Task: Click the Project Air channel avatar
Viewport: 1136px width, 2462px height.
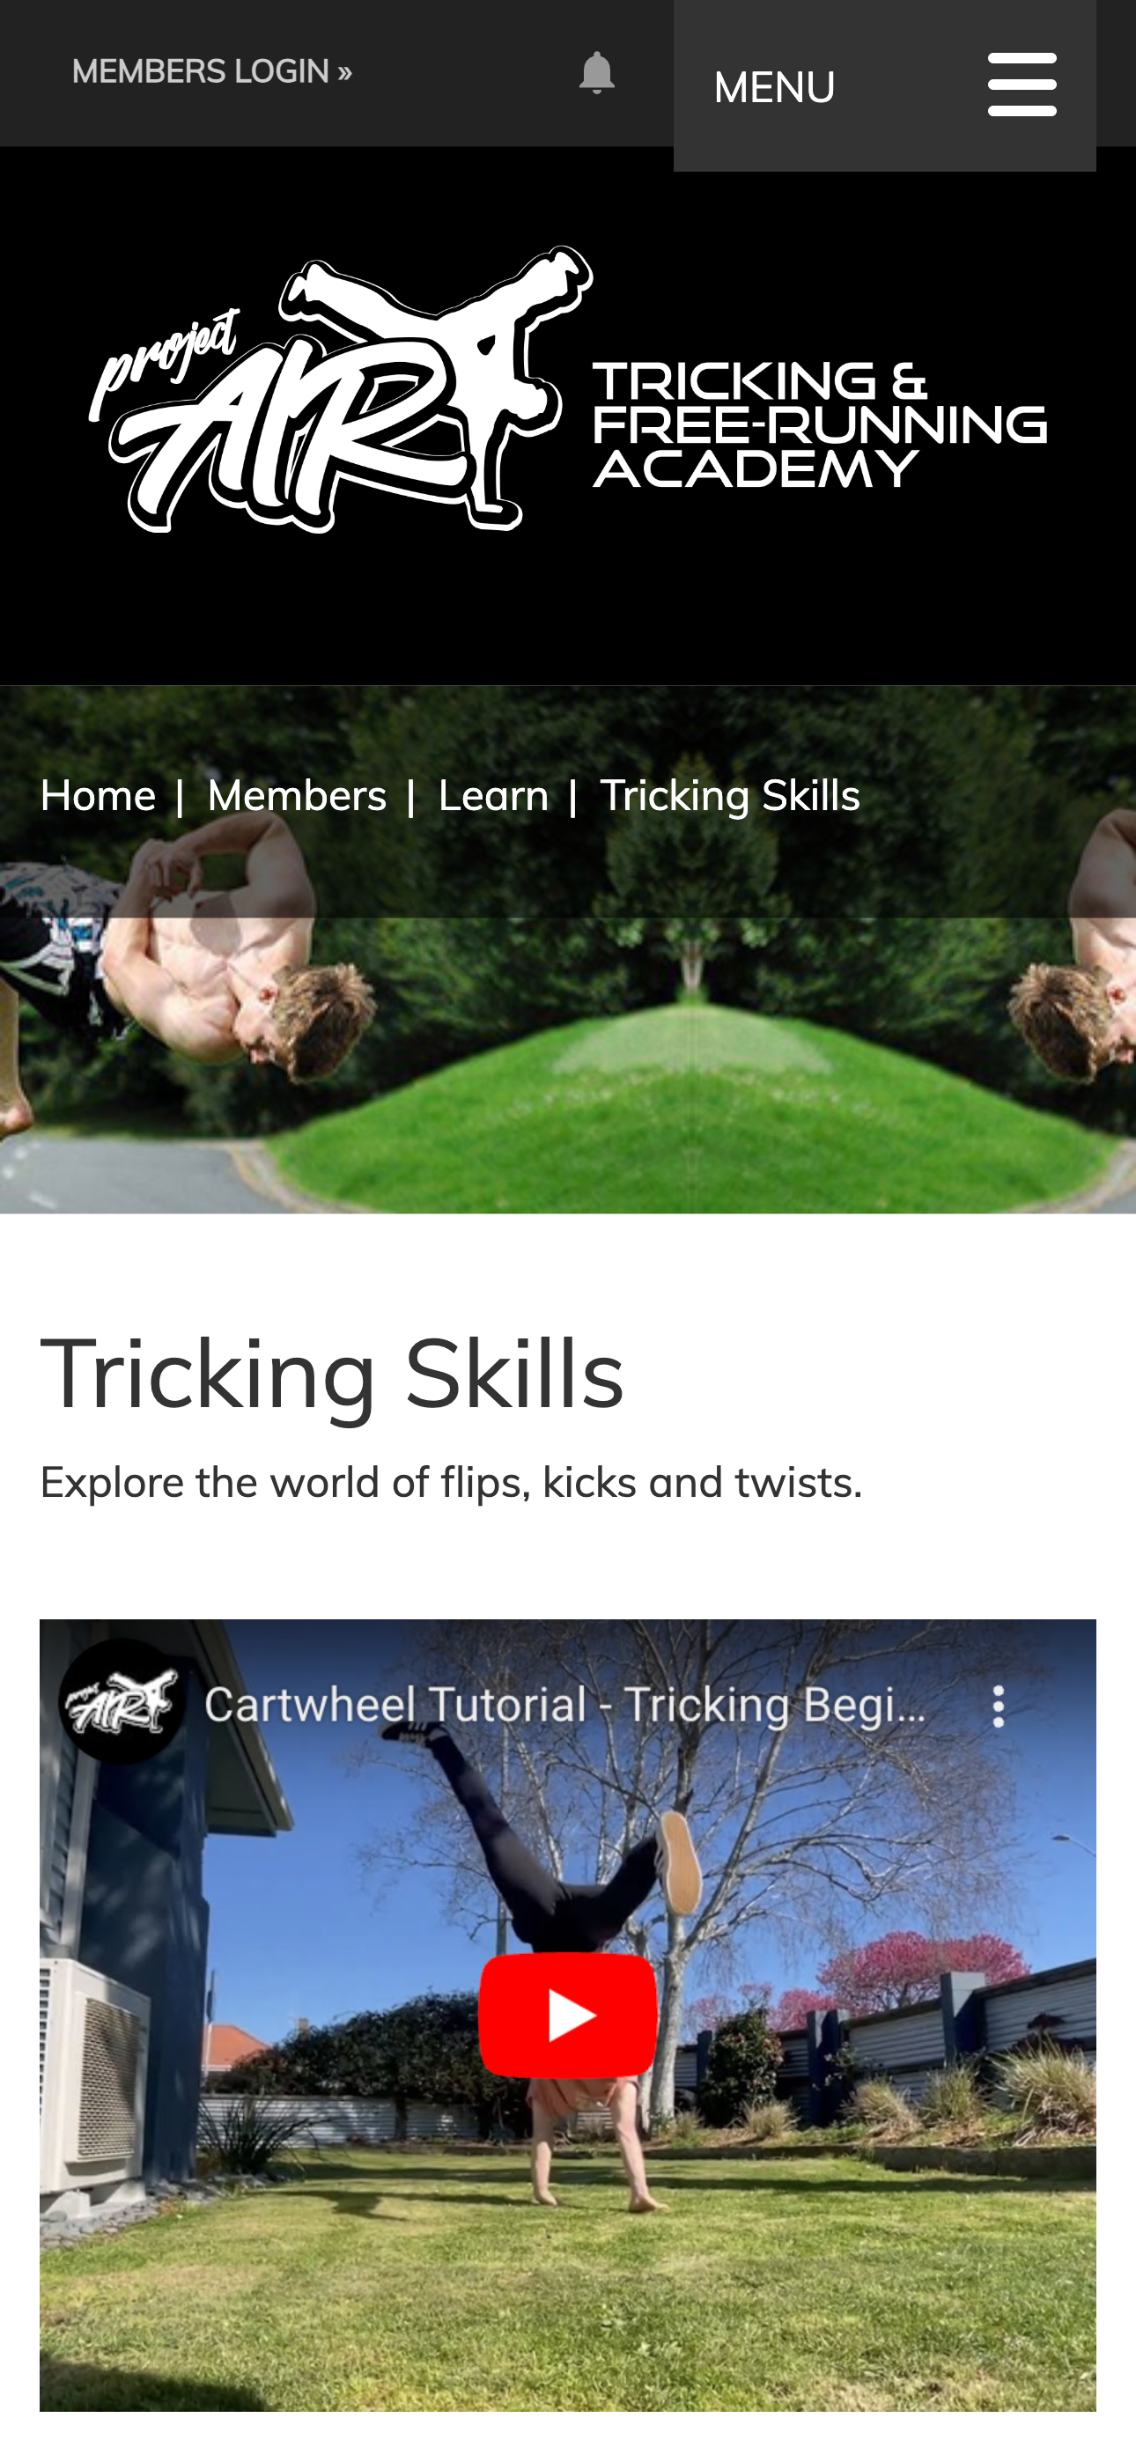Action: click(122, 1701)
